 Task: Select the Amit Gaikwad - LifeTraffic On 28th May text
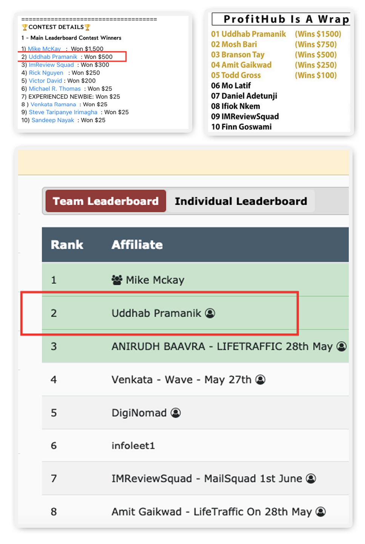click(212, 512)
